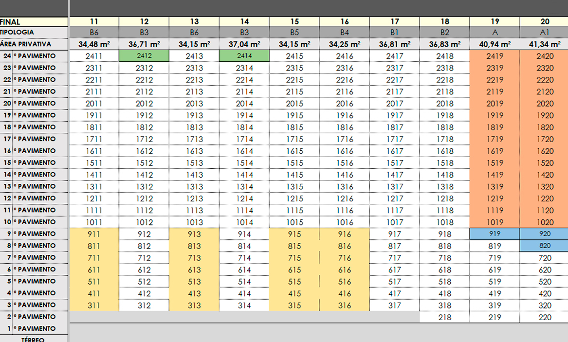The width and height of the screenshot is (568, 342).
Task: Click the yellow cell 316
Action: (344, 305)
